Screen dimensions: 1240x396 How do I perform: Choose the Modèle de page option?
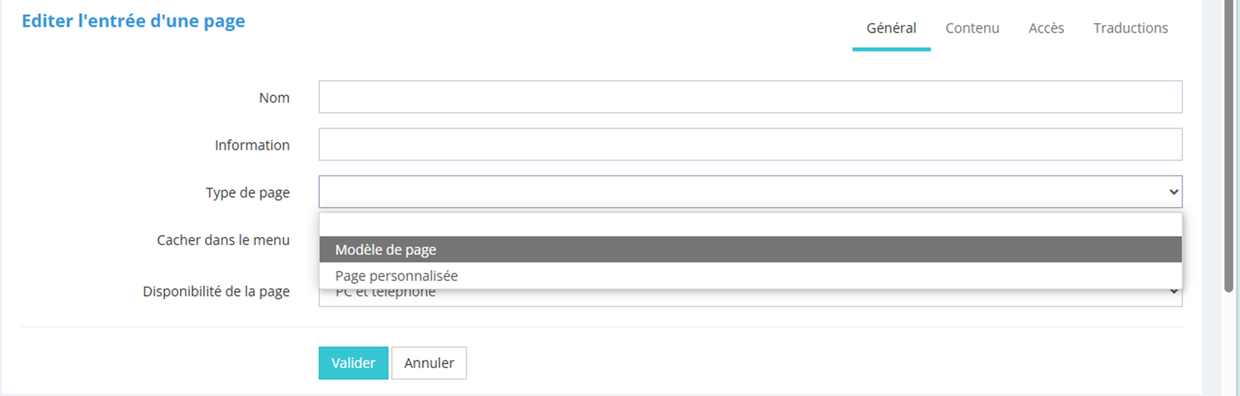(750, 250)
